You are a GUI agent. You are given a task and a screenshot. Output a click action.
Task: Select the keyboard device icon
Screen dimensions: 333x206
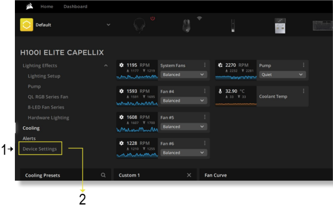click(x=322, y=25)
